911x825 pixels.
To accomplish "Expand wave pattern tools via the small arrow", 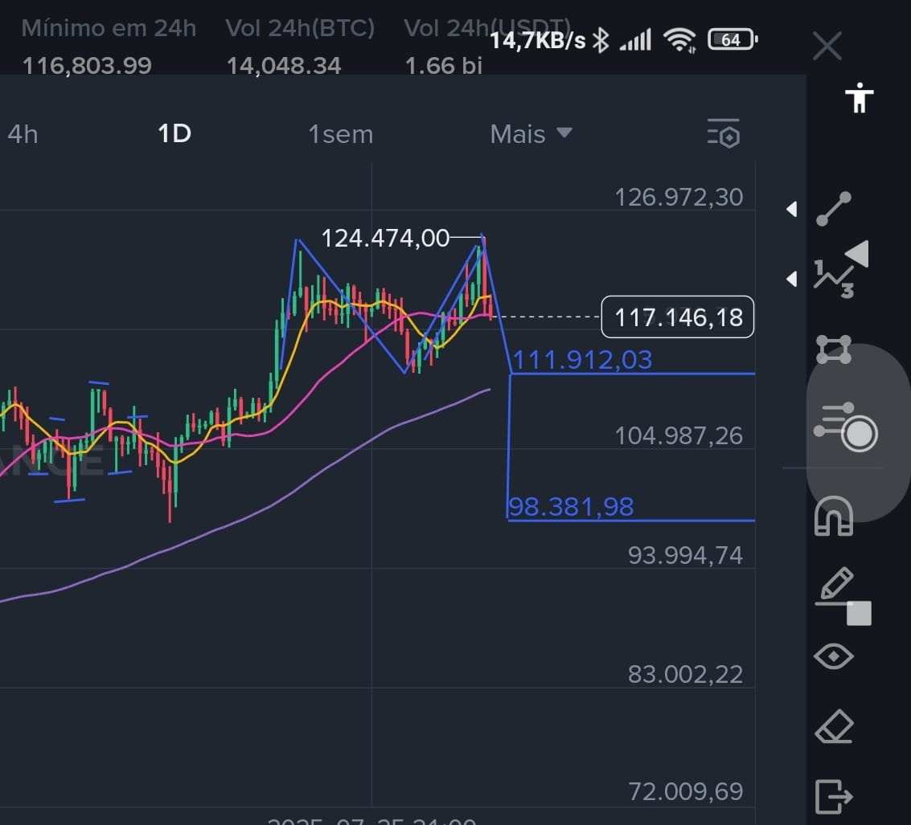I will click(x=791, y=280).
